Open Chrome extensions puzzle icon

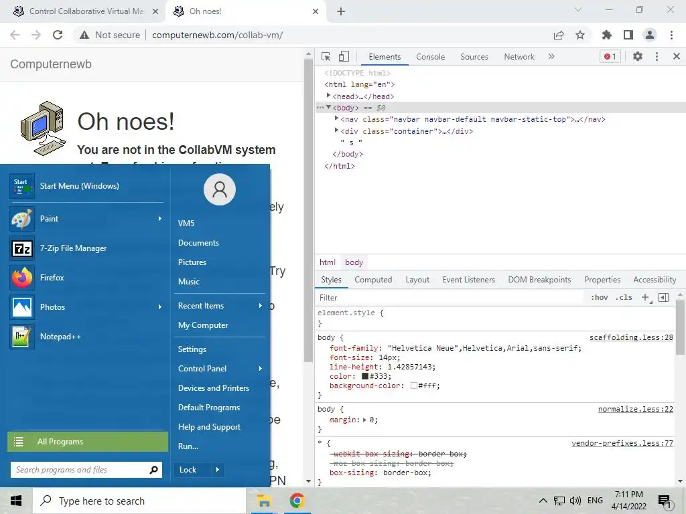point(606,35)
